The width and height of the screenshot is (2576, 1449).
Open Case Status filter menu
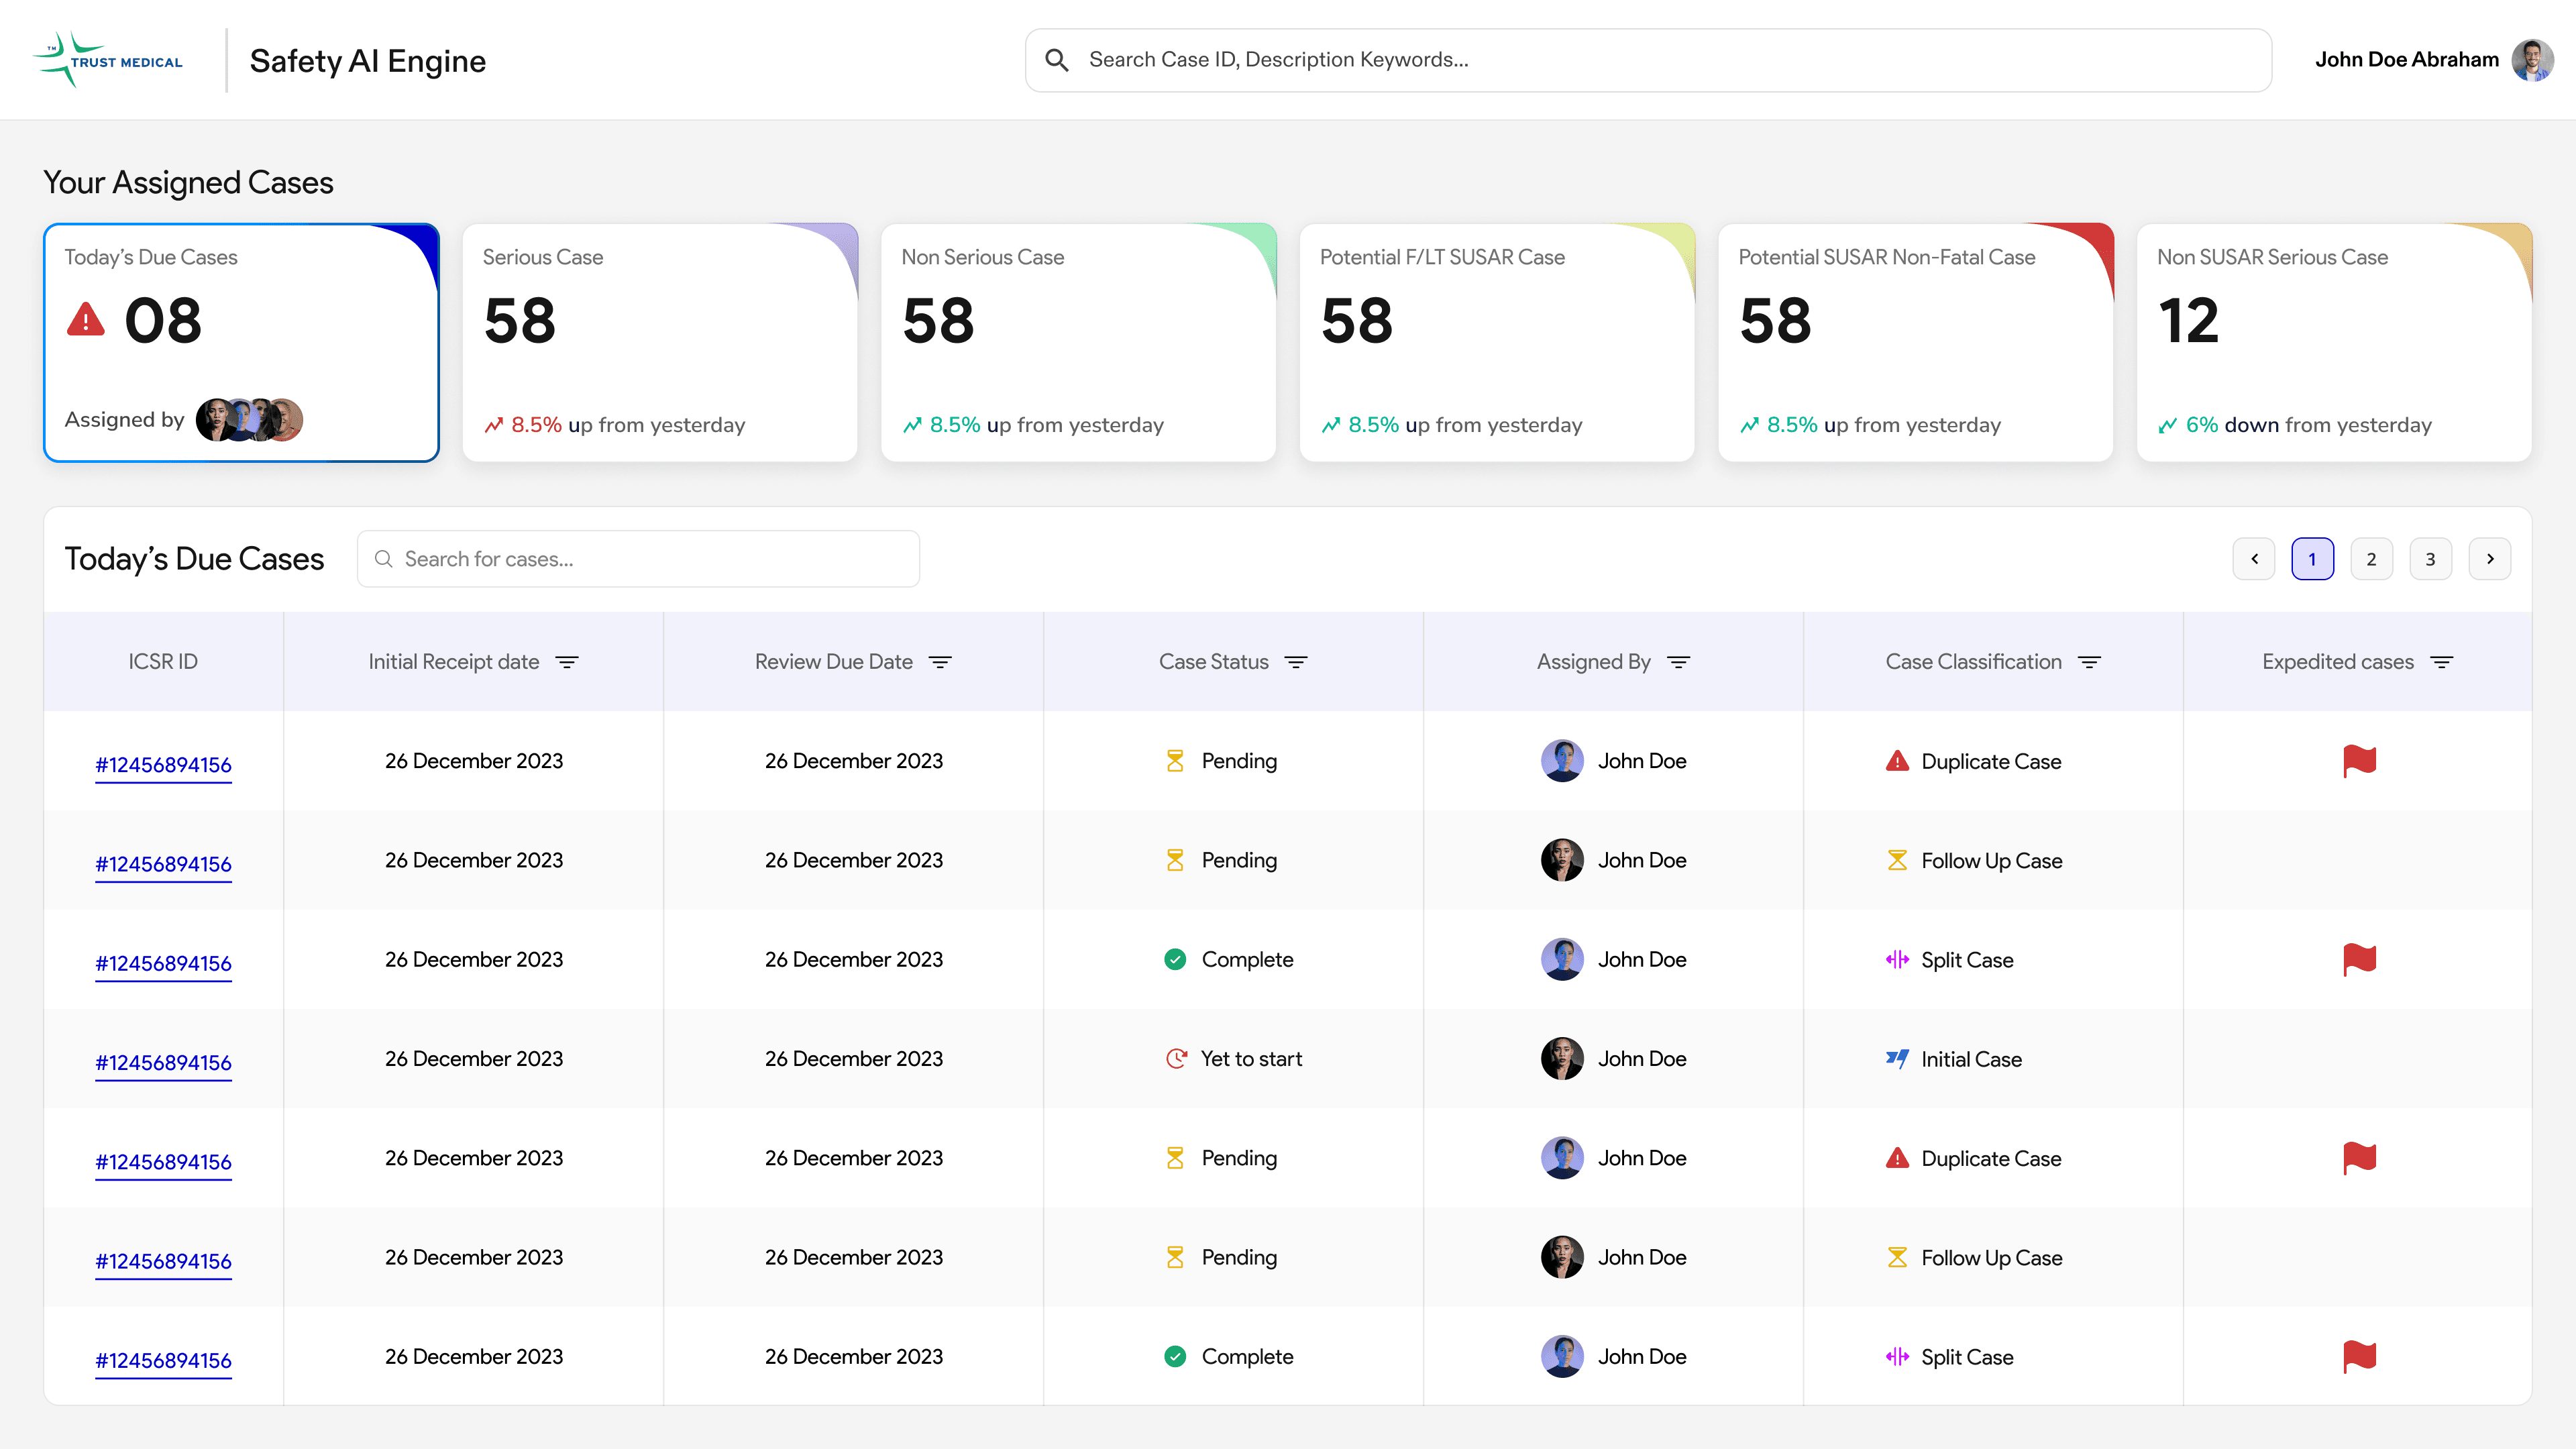point(1296,662)
